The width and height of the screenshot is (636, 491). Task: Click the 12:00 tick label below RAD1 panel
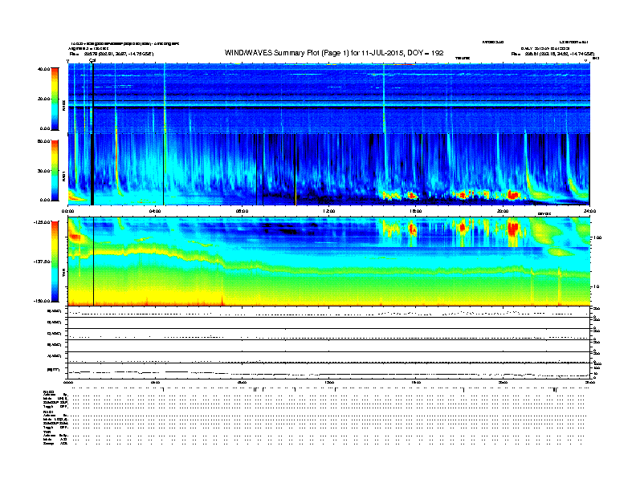click(x=328, y=211)
